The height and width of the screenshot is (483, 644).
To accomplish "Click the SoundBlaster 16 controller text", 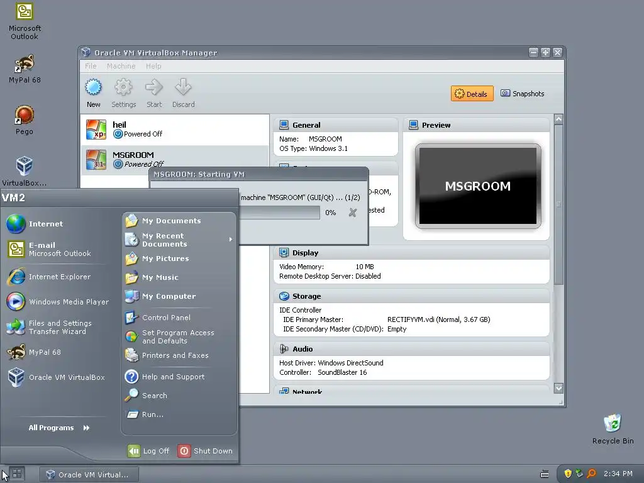I will pyautogui.click(x=342, y=372).
